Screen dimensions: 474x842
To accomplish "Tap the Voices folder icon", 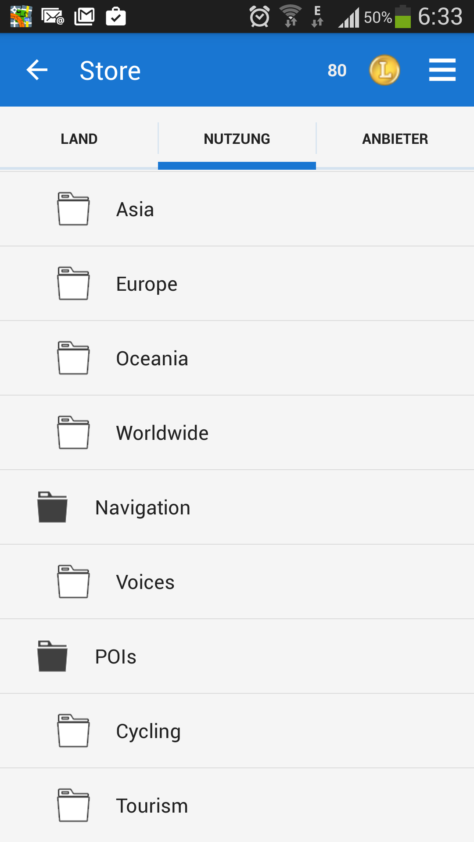I will (73, 582).
